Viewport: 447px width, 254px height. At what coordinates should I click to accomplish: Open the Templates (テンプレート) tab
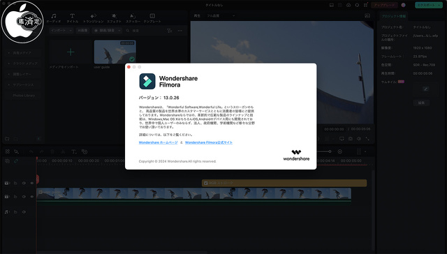coord(152,18)
